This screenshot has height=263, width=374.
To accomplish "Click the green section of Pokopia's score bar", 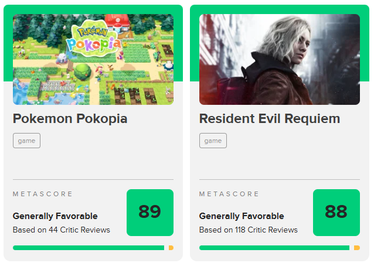I will (88, 248).
